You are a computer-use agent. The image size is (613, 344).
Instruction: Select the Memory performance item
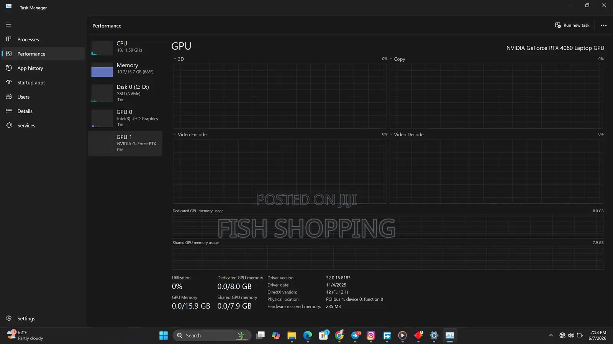125,69
